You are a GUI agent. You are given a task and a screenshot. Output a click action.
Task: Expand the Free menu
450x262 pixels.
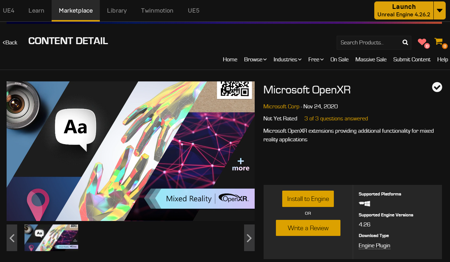point(316,60)
